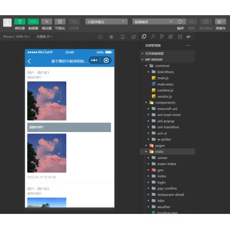Click the simulator record circle icon

click(x=111, y=37)
